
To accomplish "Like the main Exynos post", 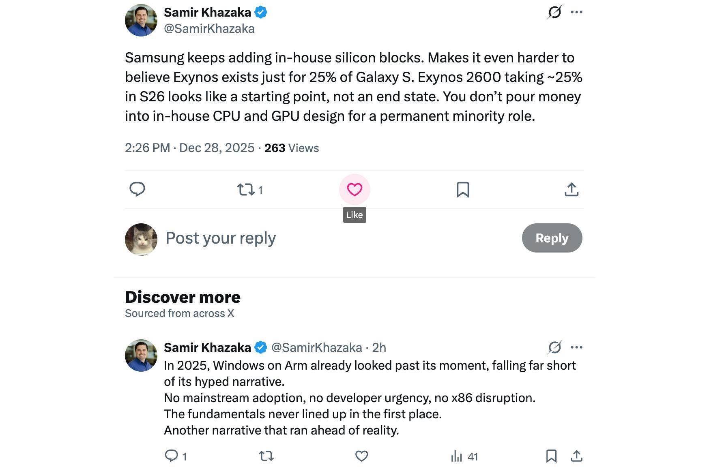I will 354,189.
